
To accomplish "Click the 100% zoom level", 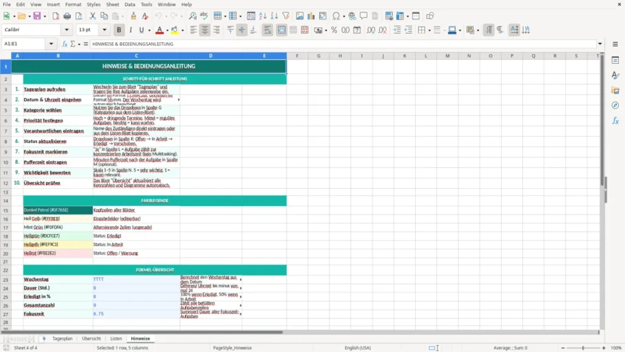I will click(x=616, y=348).
